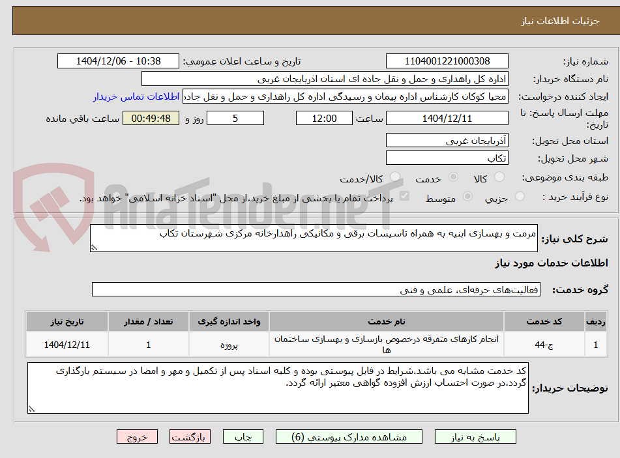Click the تعداد / مقدار column header
Viewport: 620px width, 458px height.
(148, 322)
